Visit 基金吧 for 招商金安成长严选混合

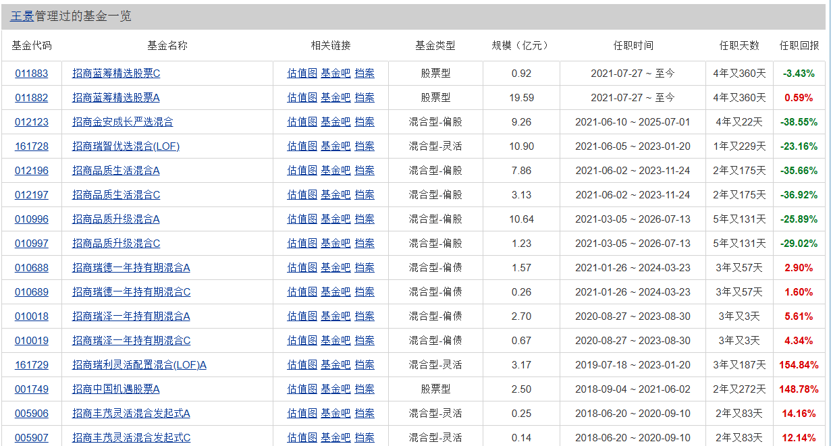click(x=336, y=122)
